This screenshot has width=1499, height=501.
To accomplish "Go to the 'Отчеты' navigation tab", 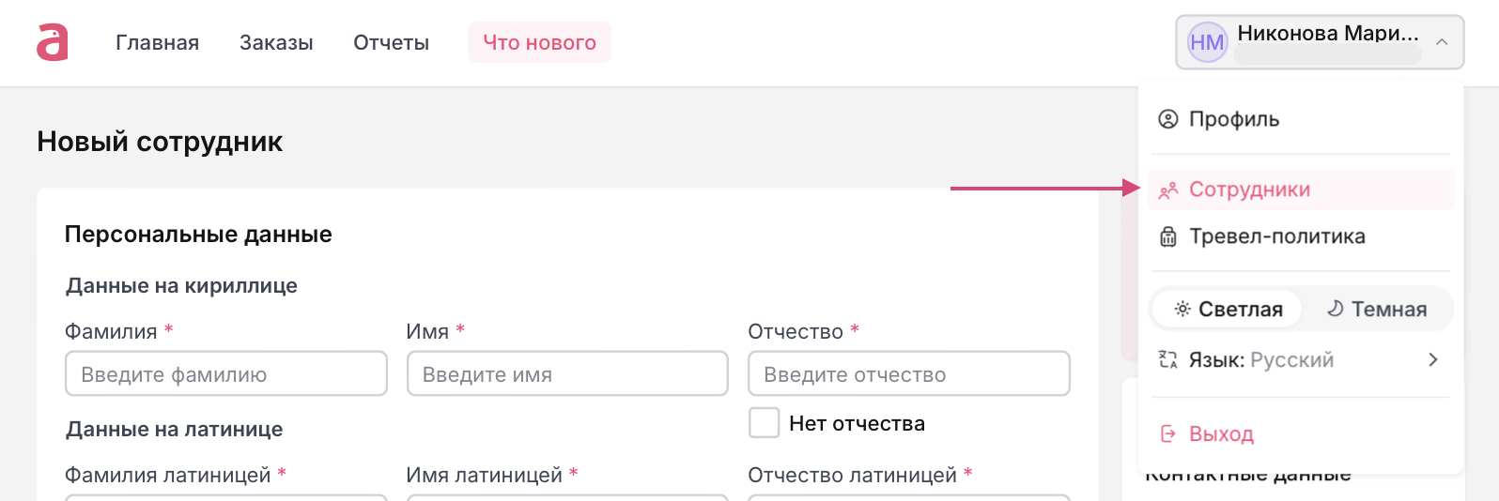I will point(391,42).
